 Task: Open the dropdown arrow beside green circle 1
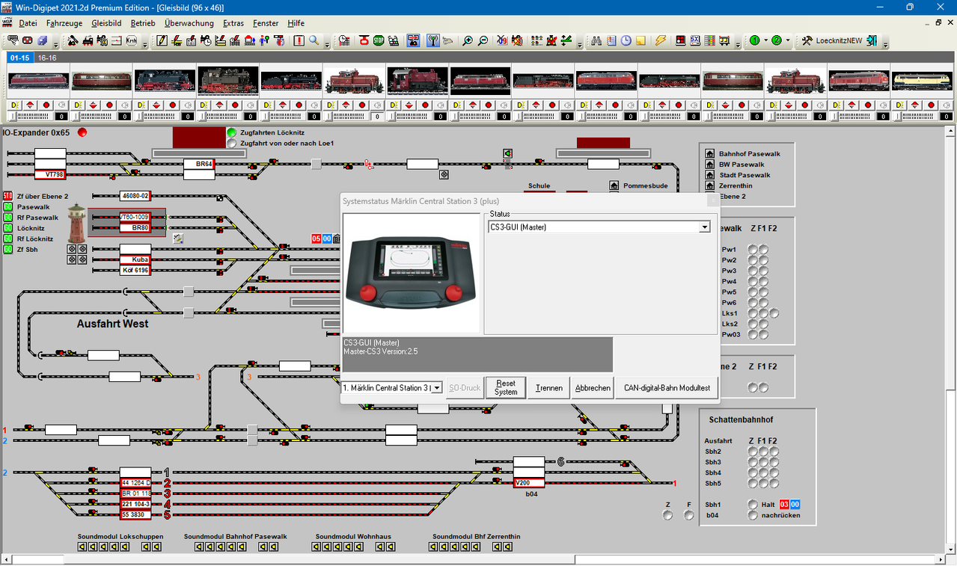(766, 40)
